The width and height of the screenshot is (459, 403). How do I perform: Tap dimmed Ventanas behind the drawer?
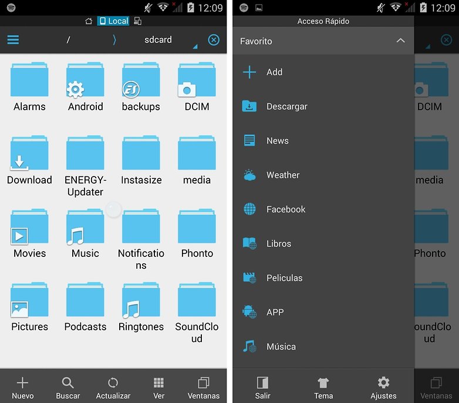[436, 388]
